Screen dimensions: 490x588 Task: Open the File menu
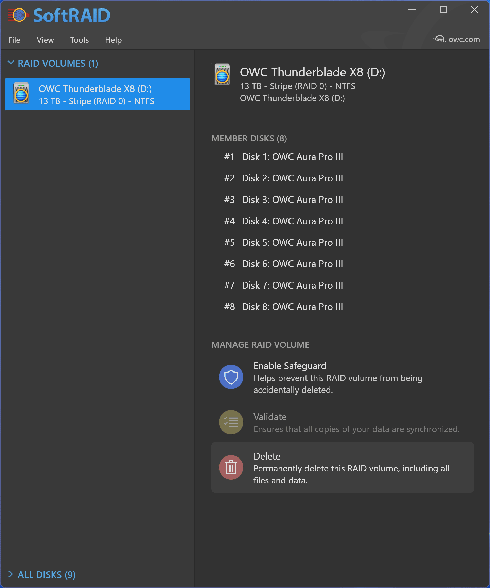(x=14, y=40)
